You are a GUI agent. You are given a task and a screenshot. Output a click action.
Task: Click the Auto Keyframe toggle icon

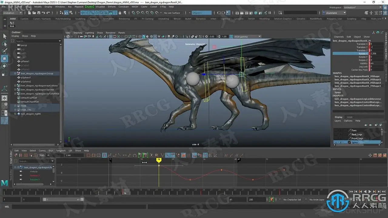click(271, 200)
